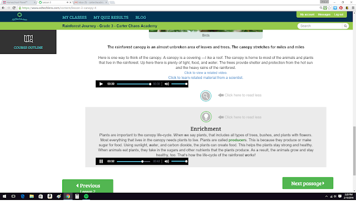
Task: Click the EdTechLens logo
Action: coord(19,17)
